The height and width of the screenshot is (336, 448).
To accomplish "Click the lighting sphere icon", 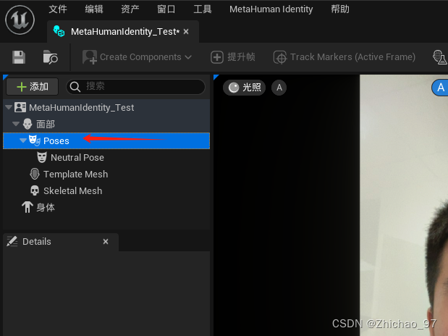I will 234,88.
